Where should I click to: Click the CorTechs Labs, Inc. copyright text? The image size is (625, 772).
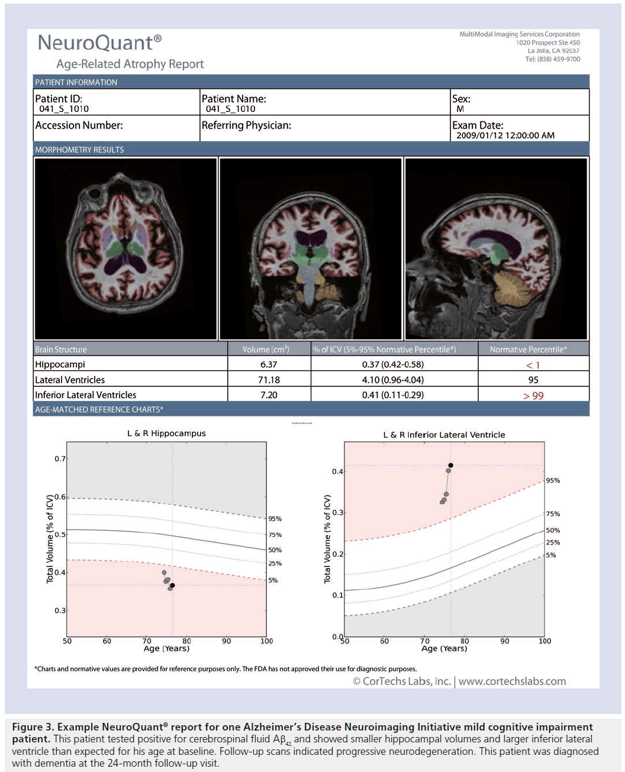point(402,681)
